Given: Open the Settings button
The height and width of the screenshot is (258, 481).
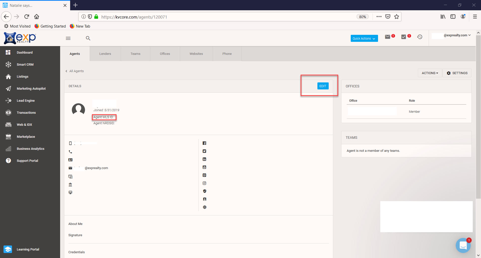Looking at the screenshot, I should pyautogui.click(x=457, y=73).
